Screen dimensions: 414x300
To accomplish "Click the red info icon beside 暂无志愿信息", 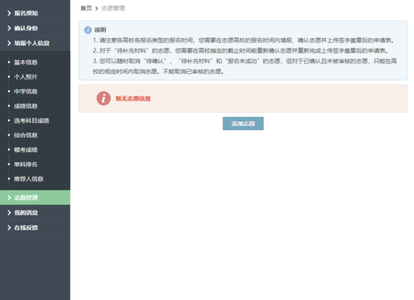I will 103,98.
